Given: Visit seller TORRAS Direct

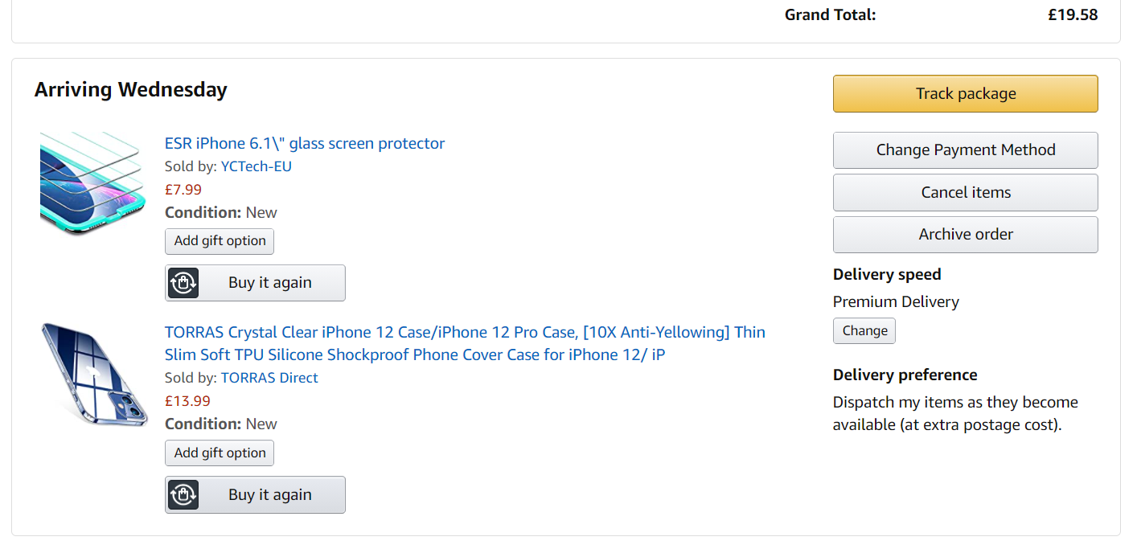Looking at the screenshot, I should [269, 378].
